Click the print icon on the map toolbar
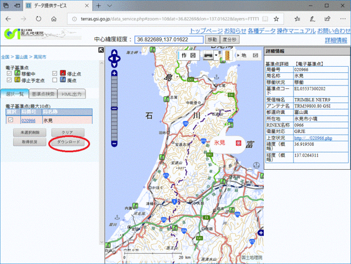Image resolution: width=351 pixels, height=264 pixels. [x=208, y=55]
